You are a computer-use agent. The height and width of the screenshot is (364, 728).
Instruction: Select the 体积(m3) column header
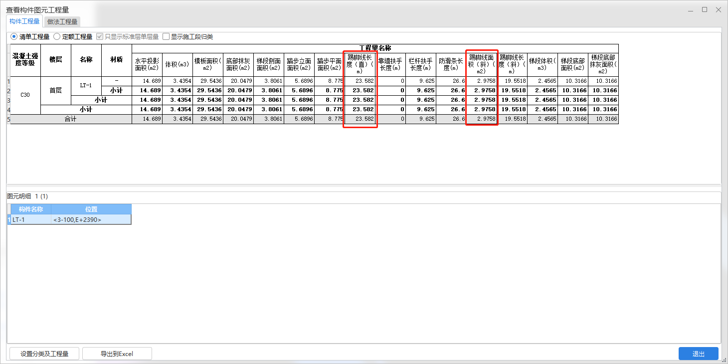178,64
